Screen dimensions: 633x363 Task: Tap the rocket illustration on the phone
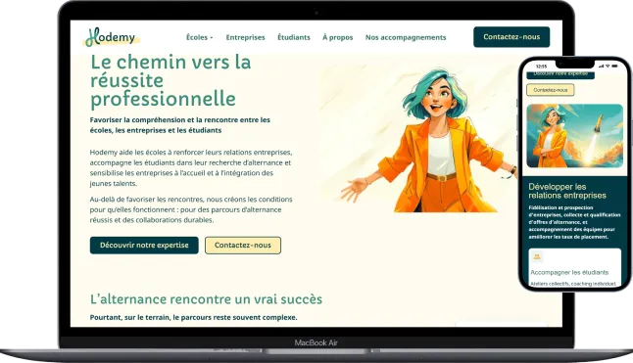coord(574,136)
